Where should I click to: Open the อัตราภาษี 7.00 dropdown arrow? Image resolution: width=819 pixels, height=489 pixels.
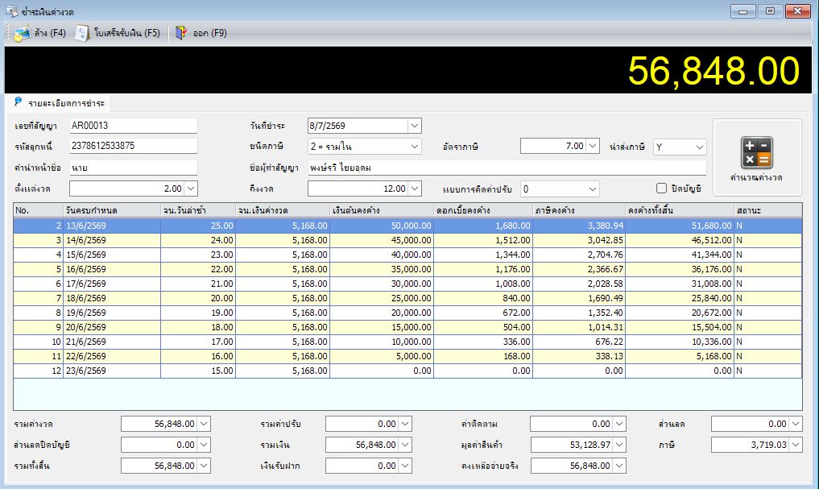click(x=593, y=147)
